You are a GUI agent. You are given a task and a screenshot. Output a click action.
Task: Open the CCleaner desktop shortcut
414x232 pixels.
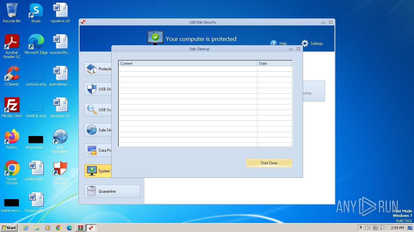[x=12, y=76]
